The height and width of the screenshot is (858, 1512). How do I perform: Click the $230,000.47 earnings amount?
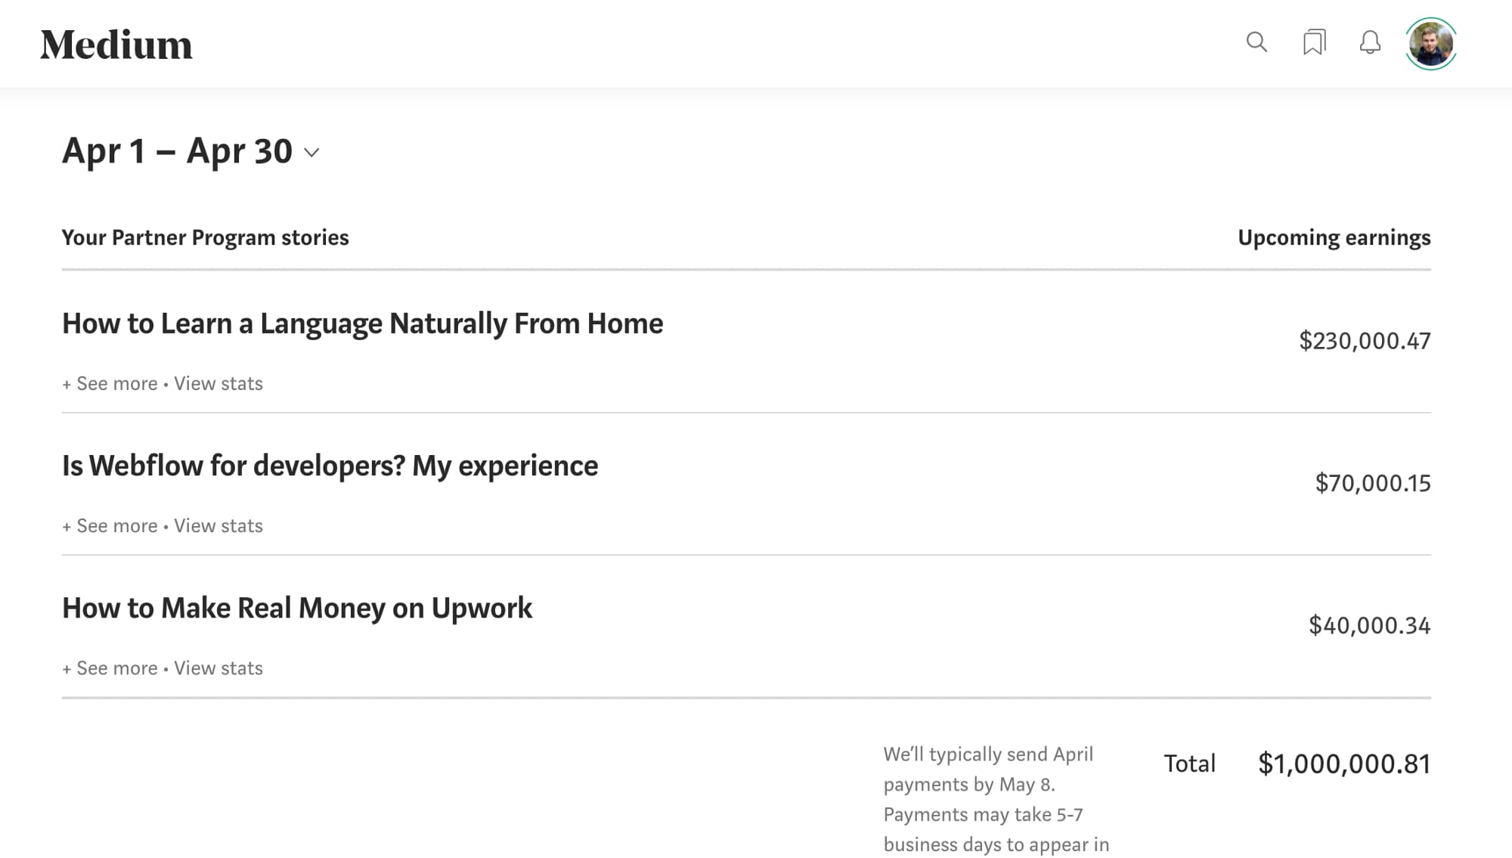[1365, 340]
